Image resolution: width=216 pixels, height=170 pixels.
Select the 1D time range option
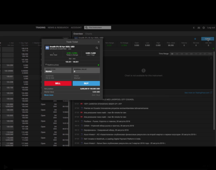pos(172,54)
